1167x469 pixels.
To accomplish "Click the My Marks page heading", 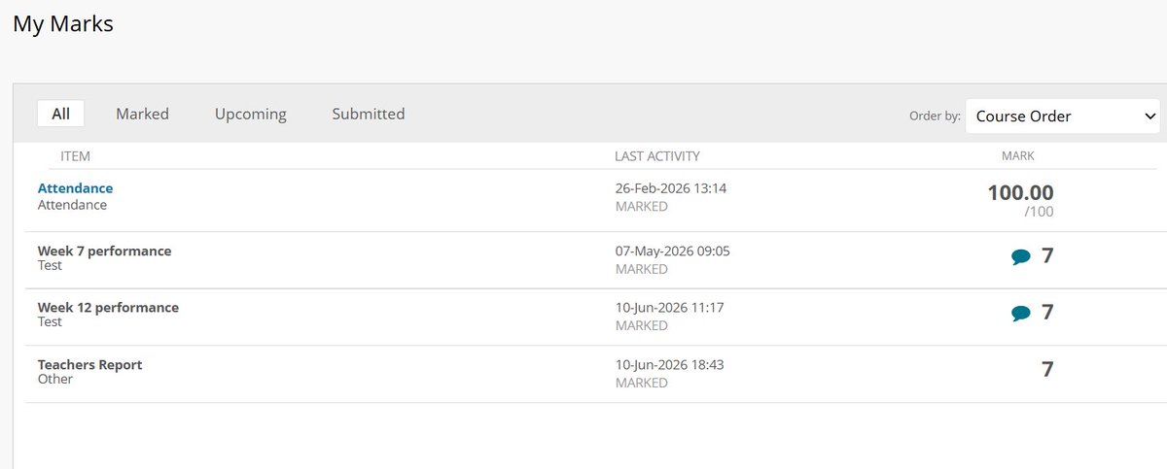I will (63, 24).
